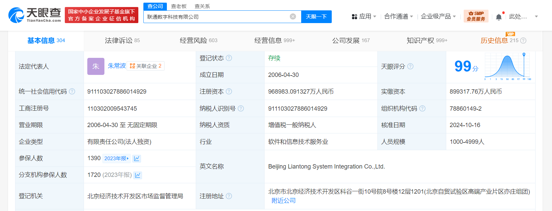
Task: Click the 天眼一下 search button
Action: pos(316,16)
